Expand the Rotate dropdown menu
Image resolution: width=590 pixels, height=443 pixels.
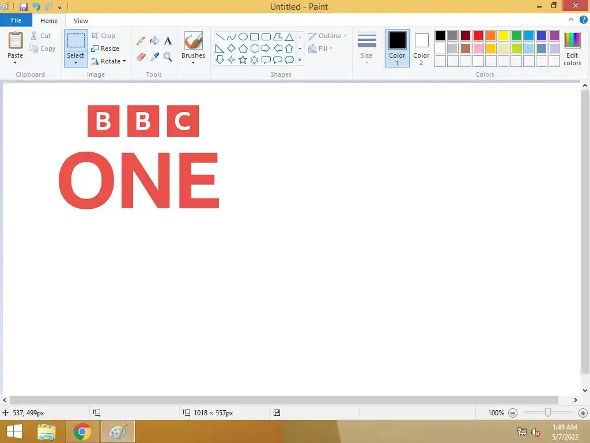click(124, 61)
